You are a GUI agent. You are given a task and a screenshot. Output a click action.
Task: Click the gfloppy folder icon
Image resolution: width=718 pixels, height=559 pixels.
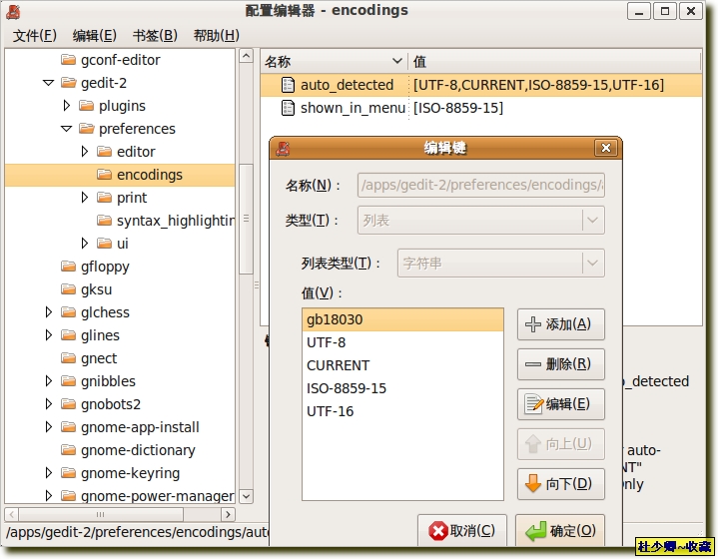pyautogui.click(x=68, y=267)
